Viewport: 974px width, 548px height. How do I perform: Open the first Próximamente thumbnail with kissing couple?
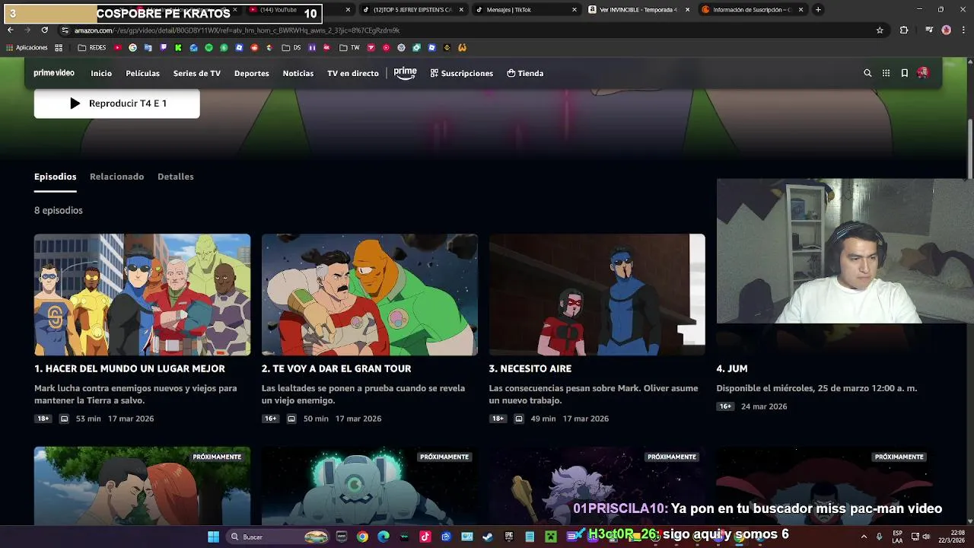[x=142, y=486]
